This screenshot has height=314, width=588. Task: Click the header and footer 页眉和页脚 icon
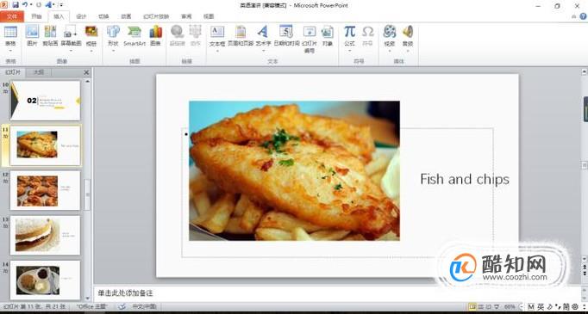pyautogui.click(x=241, y=36)
